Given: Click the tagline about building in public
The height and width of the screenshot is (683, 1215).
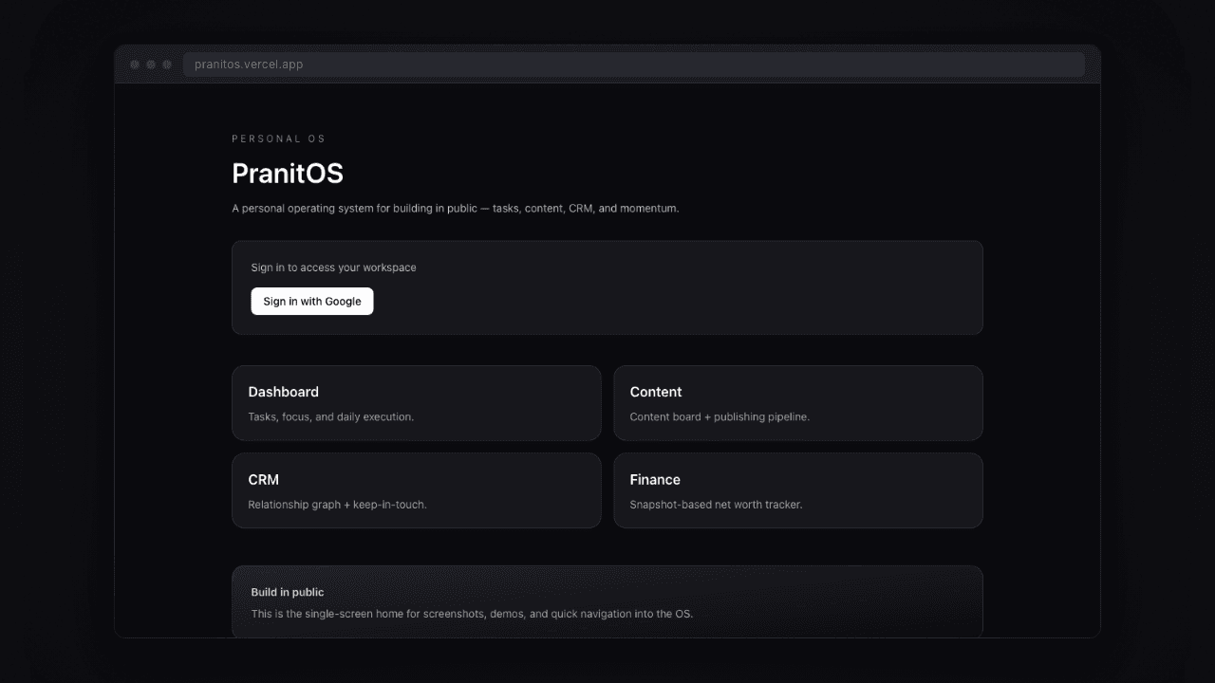Looking at the screenshot, I should click(x=455, y=209).
